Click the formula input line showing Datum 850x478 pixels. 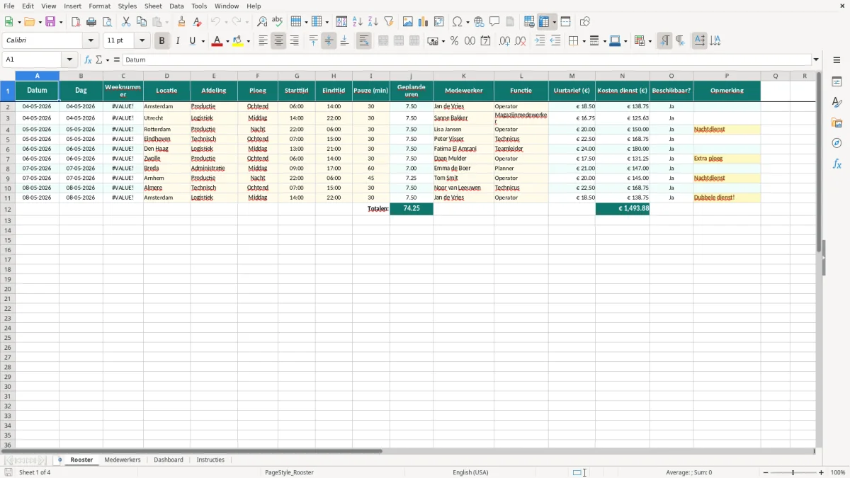[x=467, y=59]
